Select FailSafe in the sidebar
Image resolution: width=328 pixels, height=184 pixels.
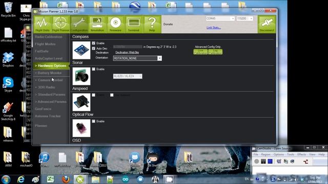pyautogui.click(x=42, y=51)
